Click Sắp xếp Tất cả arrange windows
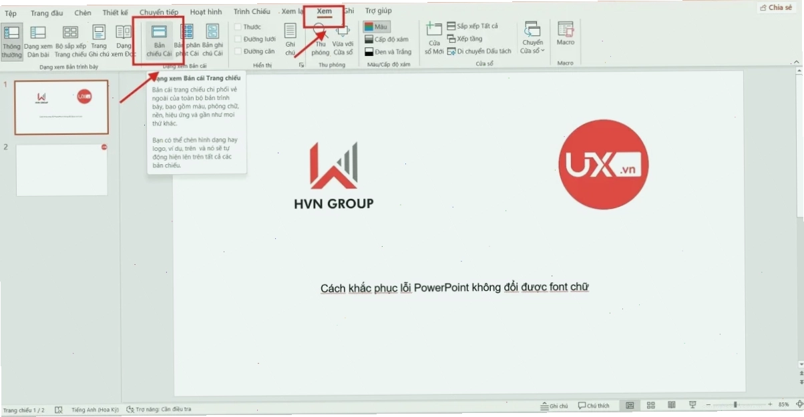 pos(473,26)
